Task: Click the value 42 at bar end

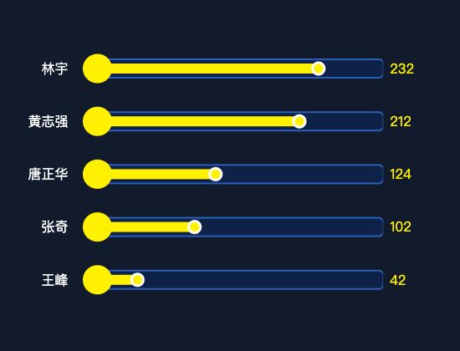Action: coord(398,280)
